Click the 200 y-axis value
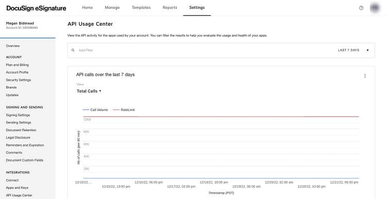387x199 pixels. (86, 169)
